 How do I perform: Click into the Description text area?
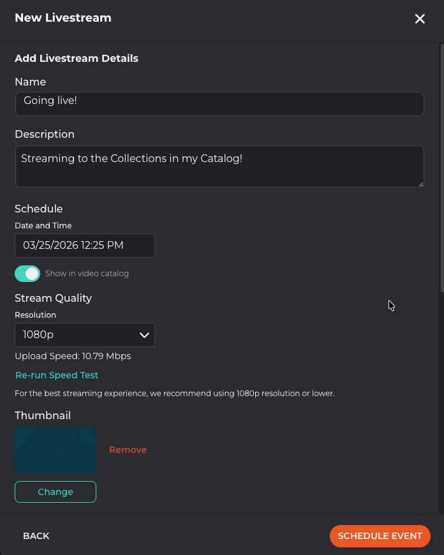coord(219,166)
